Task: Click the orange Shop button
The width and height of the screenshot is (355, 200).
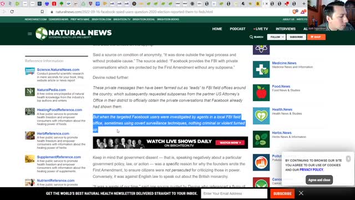Action: pyautogui.click(x=316, y=37)
